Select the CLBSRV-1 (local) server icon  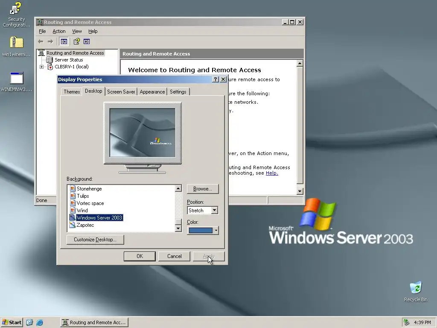50,67
